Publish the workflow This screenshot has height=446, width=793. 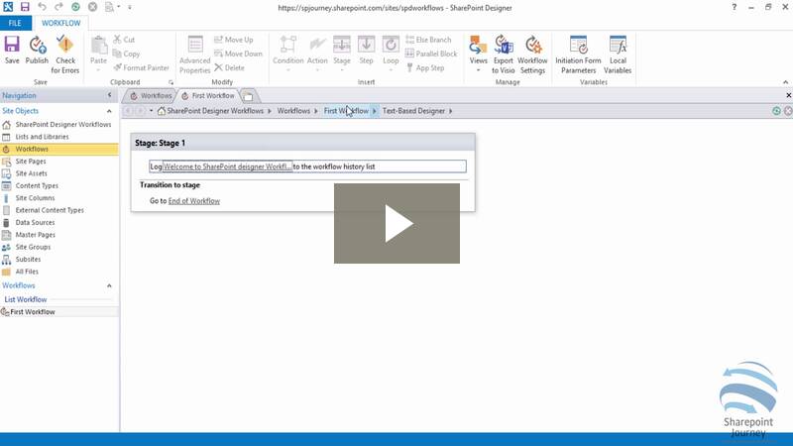click(37, 50)
